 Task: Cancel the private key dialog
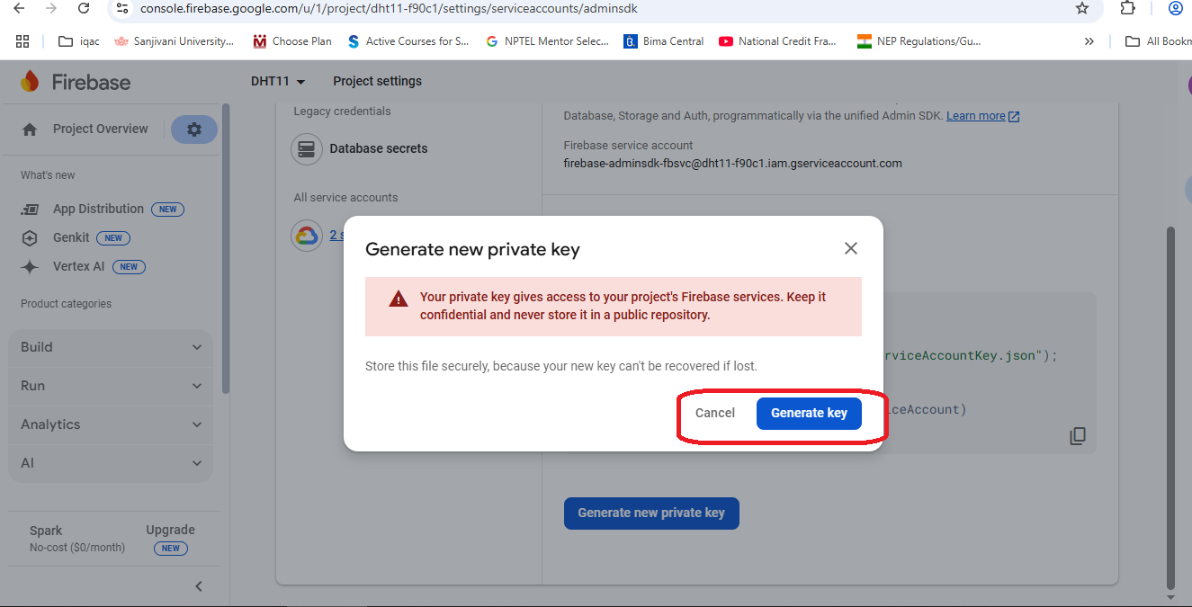click(715, 413)
